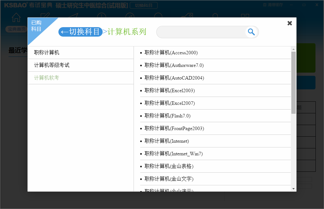Click scrollbar up arrow
This screenshot has height=209, width=324.
tap(293, 49)
